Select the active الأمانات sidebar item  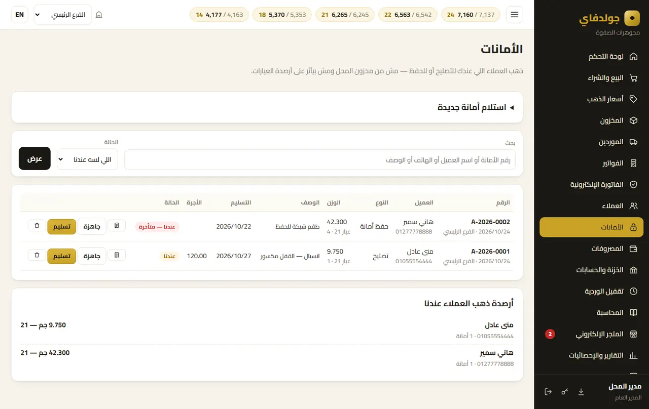pyautogui.click(x=591, y=227)
